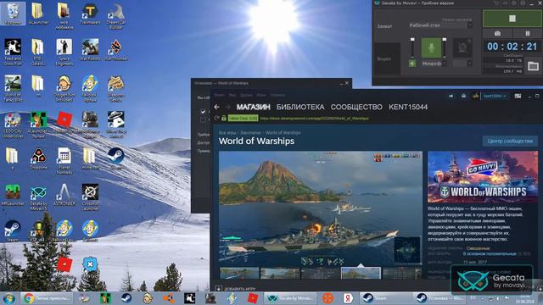
Task: Select the CrossOut Launcher desktop shortcut
Action: point(90,197)
